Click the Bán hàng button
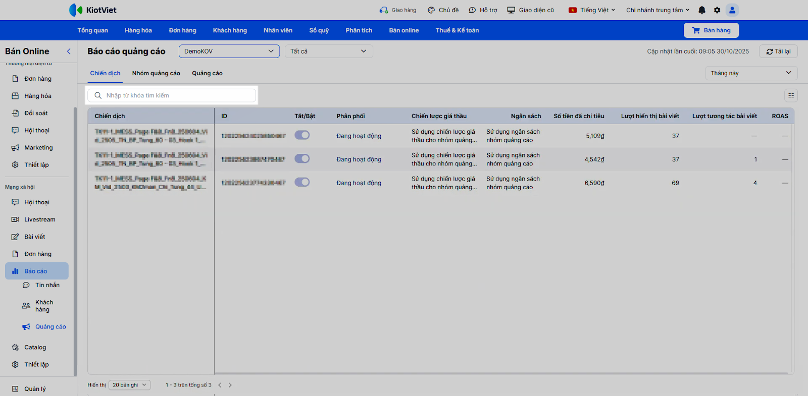This screenshot has width=808, height=396. pyautogui.click(x=712, y=30)
